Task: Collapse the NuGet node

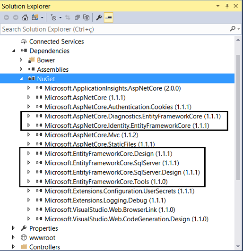Action: 21,78
